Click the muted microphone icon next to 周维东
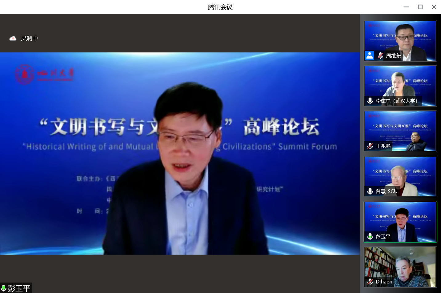The height and width of the screenshot is (293, 441). click(380, 55)
